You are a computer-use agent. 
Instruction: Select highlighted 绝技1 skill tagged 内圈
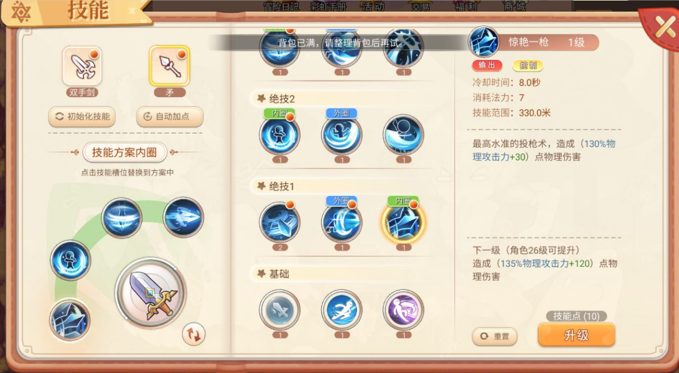[x=403, y=222]
